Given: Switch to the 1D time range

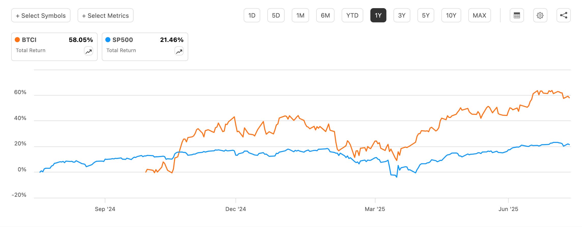Looking at the screenshot, I should tap(252, 16).
